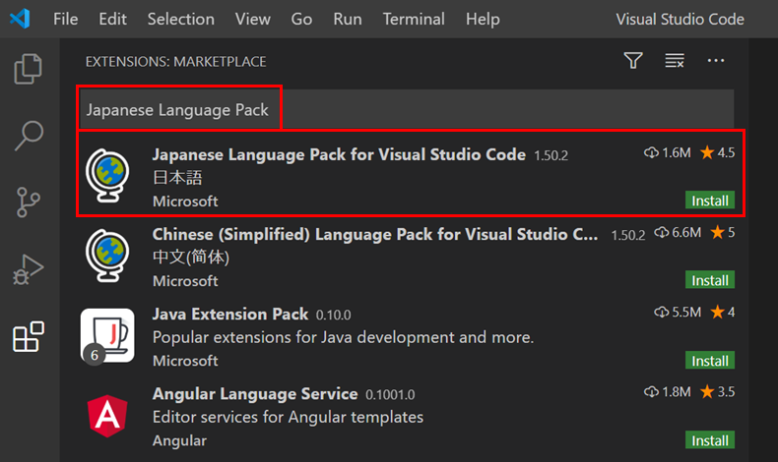Click the EXTENSIONS: MARKETPLACE header
Image resolution: width=778 pixels, height=462 pixels.
point(175,61)
